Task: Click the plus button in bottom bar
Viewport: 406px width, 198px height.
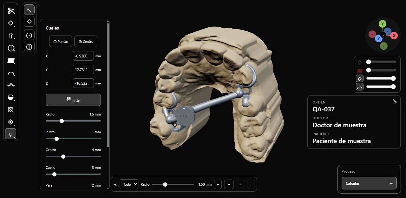Action: [229, 184]
